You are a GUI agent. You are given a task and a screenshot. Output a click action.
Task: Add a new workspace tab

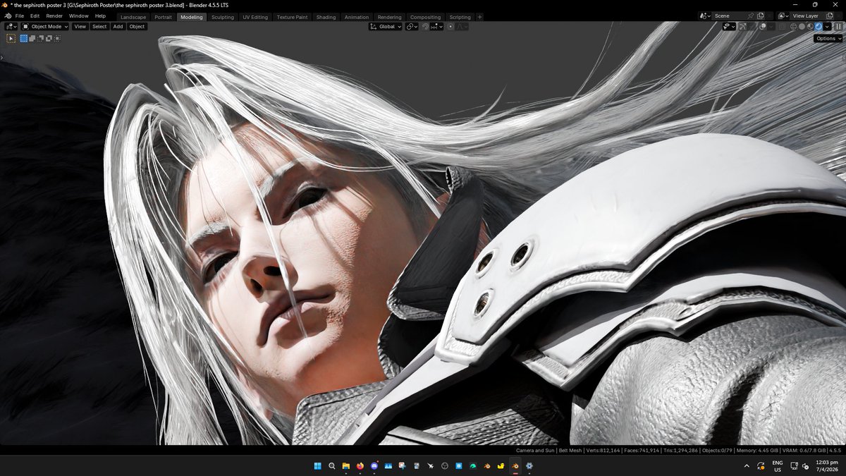pos(480,17)
